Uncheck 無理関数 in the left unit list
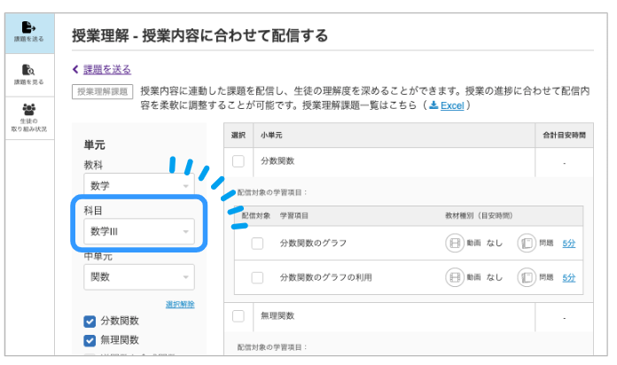The width and height of the screenshot is (617, 365). tap(90, 340)
